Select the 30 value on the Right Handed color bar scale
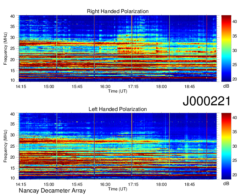This screenshot has height=195, width=241. (x=235, y=51)
